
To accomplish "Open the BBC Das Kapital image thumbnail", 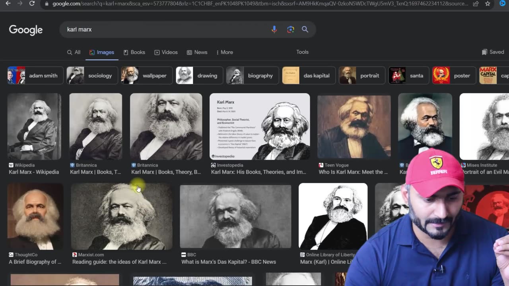I will pos(235,216).
